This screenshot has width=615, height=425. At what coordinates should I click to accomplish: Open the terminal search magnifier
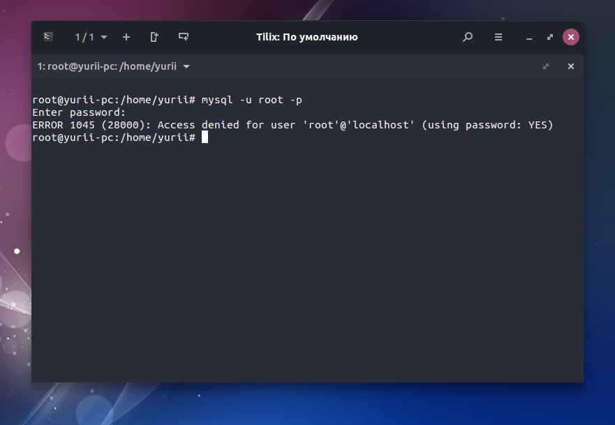point(468,37)
